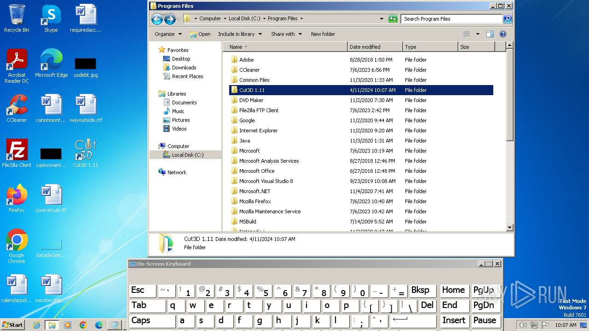Click the refresh button beside address bar
Viewport: 589px width, 331px height.
click(x=393, y=19)
